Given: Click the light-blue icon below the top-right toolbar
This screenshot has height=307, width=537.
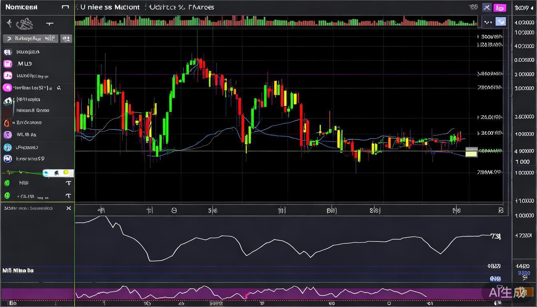Looking at the screenshot, I should click(x=501, y=22).
